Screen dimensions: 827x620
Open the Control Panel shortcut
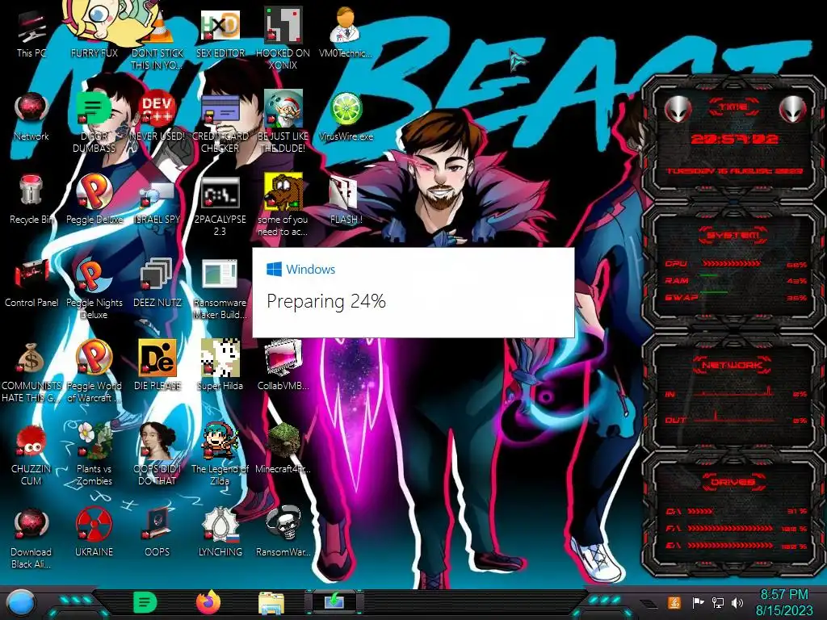tap(31, 283)
